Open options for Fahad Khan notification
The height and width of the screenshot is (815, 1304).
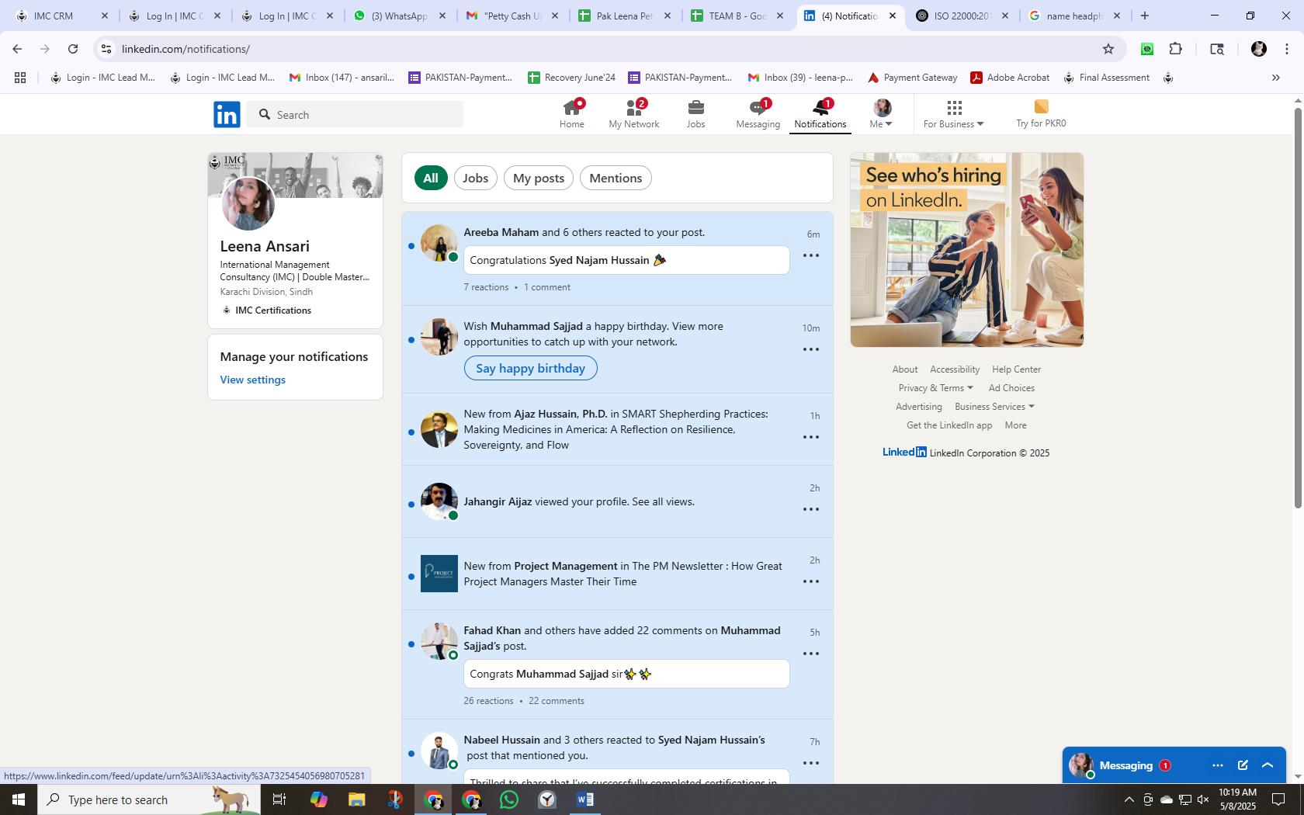[x=811, y=654]
